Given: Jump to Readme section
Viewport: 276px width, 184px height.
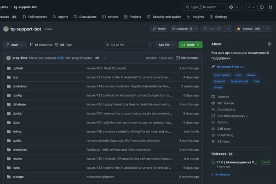Looking at the screenshot, I should pos(223,97).
